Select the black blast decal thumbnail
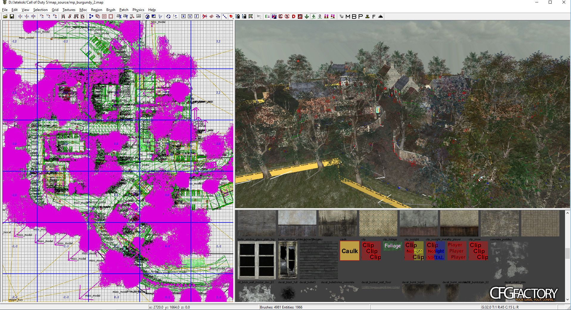This screenshot has width=571, height=310. 288,293
